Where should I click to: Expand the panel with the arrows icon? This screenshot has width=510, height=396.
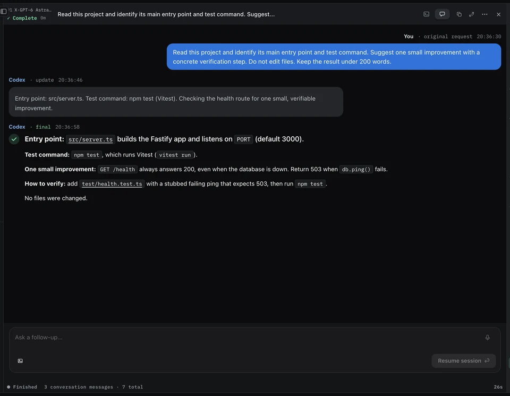coord(471,14)
